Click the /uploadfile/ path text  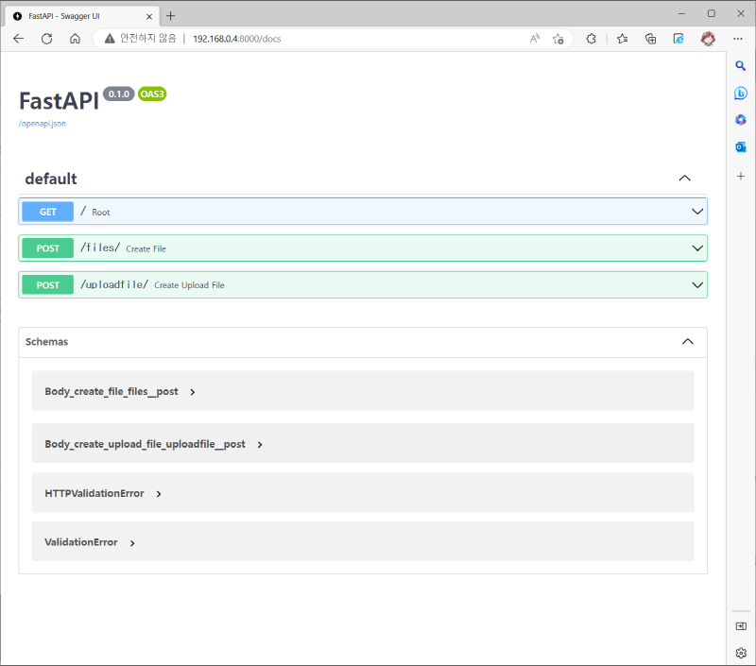(114, 284)
